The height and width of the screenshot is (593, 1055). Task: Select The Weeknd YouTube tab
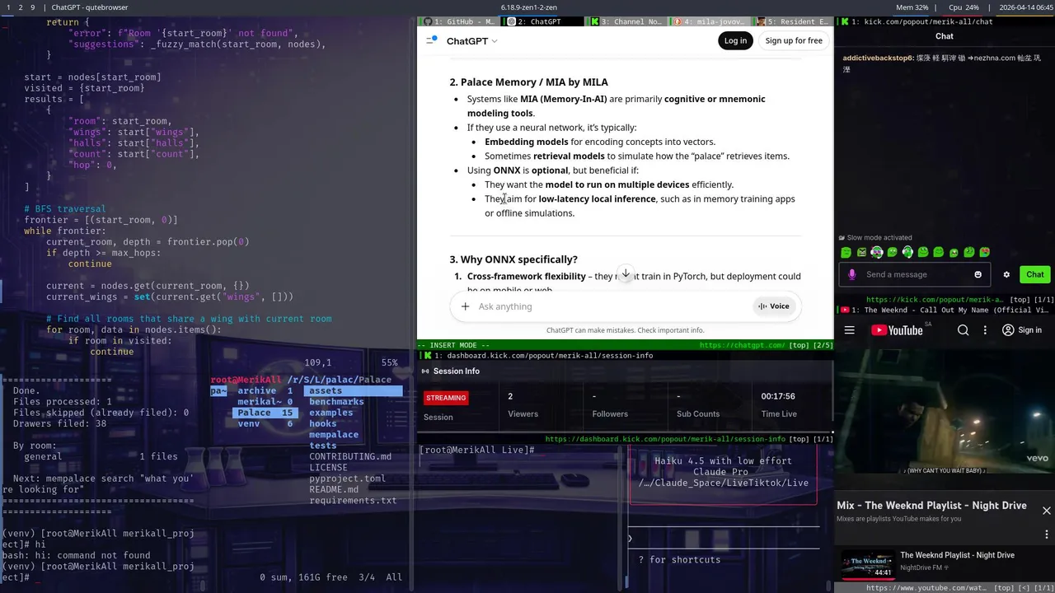pyautogui.click(x=945, y=310)
